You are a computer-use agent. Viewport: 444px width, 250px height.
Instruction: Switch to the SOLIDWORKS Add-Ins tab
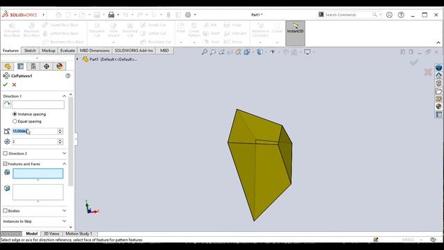click(134, 51)
